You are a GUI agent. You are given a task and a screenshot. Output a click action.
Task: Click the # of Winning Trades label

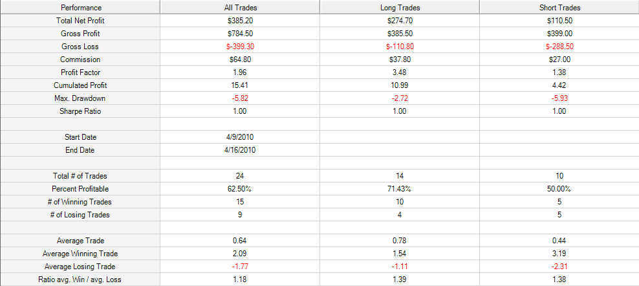(80, 202)
